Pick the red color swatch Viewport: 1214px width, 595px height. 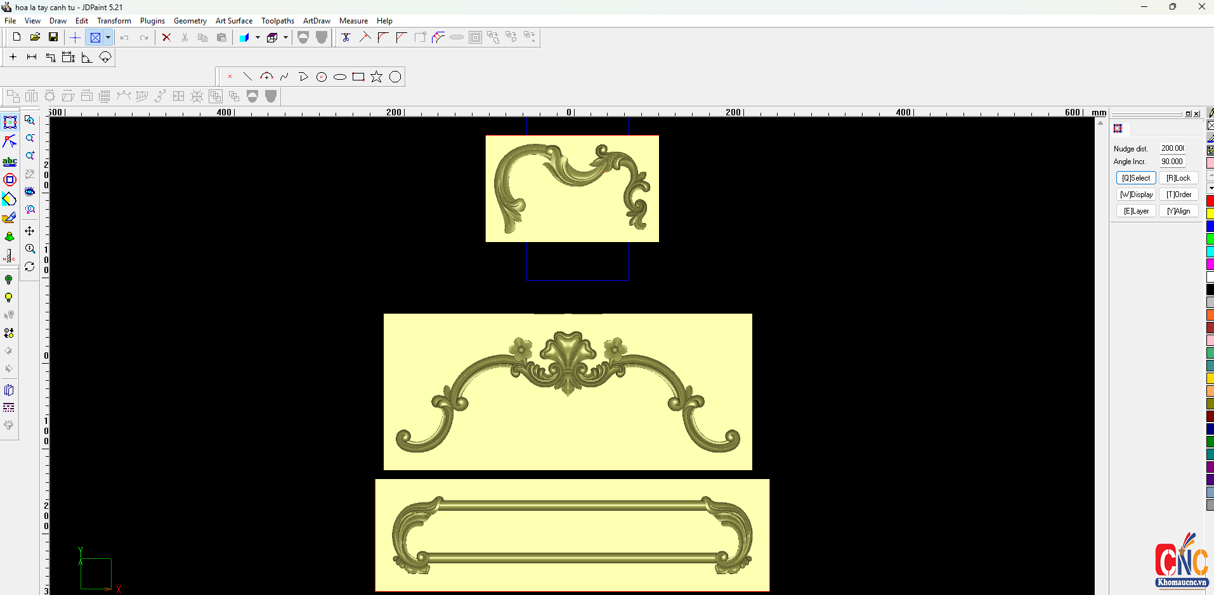pyautogui.click(x=1210, y=201)
